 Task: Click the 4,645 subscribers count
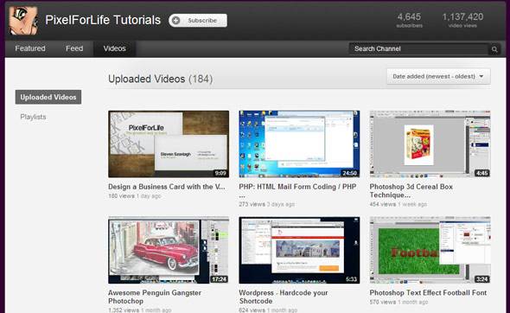pyautogui.click(x=409, y=20)
